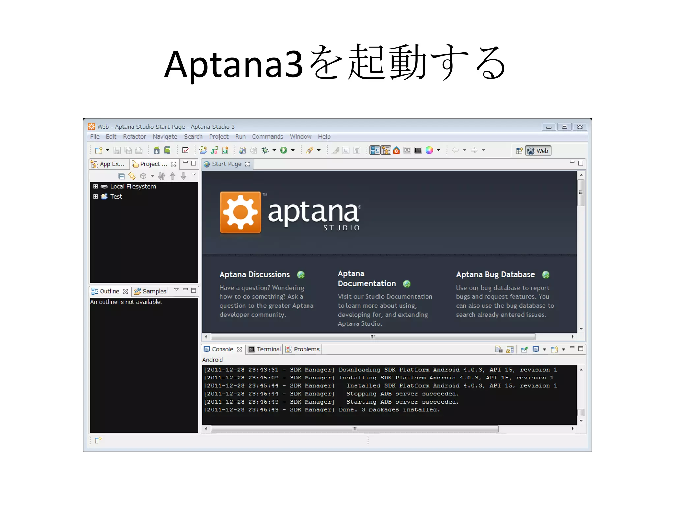Switch to the App Explorer tab

click(x=108, y=164)
